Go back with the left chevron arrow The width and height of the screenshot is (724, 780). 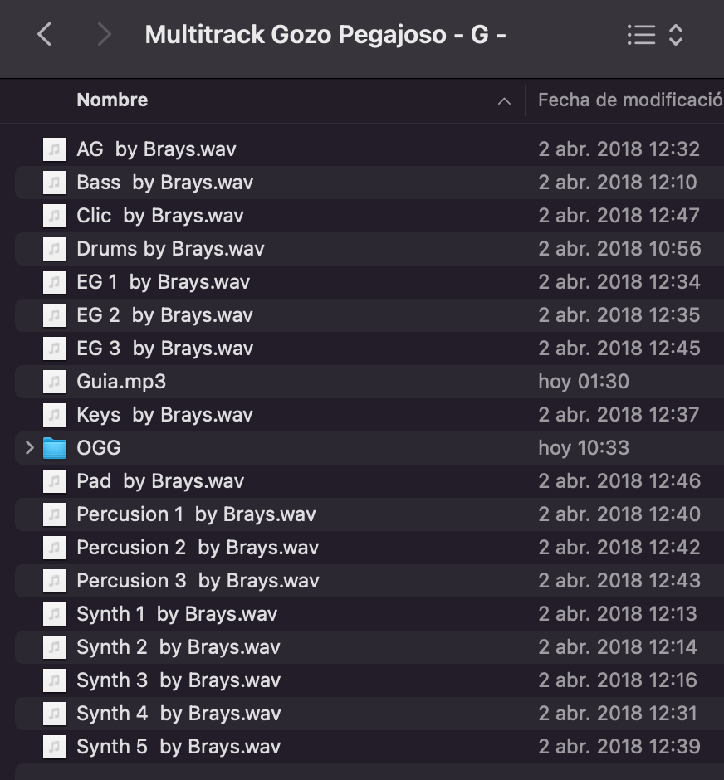click(x=44, y=34)
